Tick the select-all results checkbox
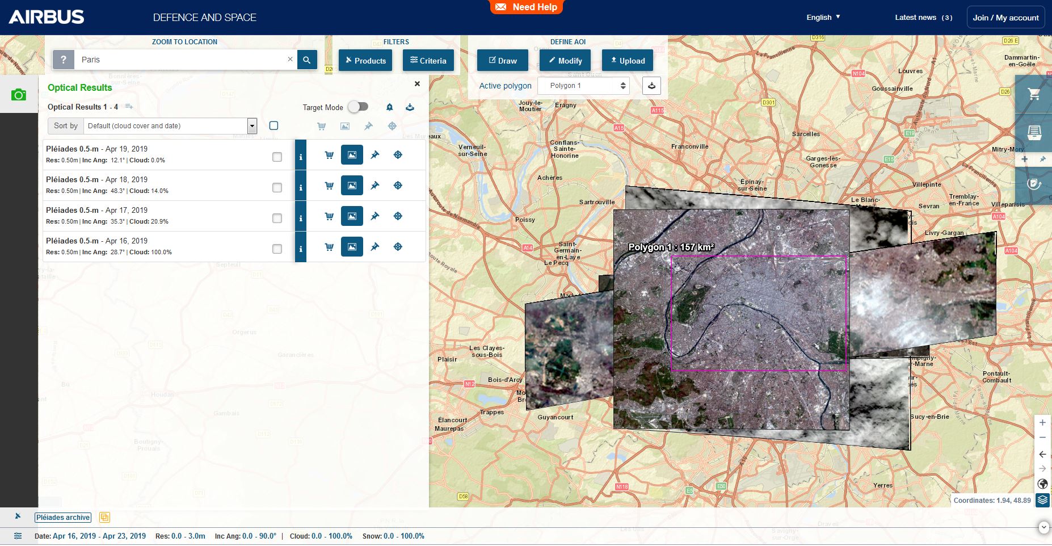The width and height of the screenshot is (1052, 546). tap(273, 126)
